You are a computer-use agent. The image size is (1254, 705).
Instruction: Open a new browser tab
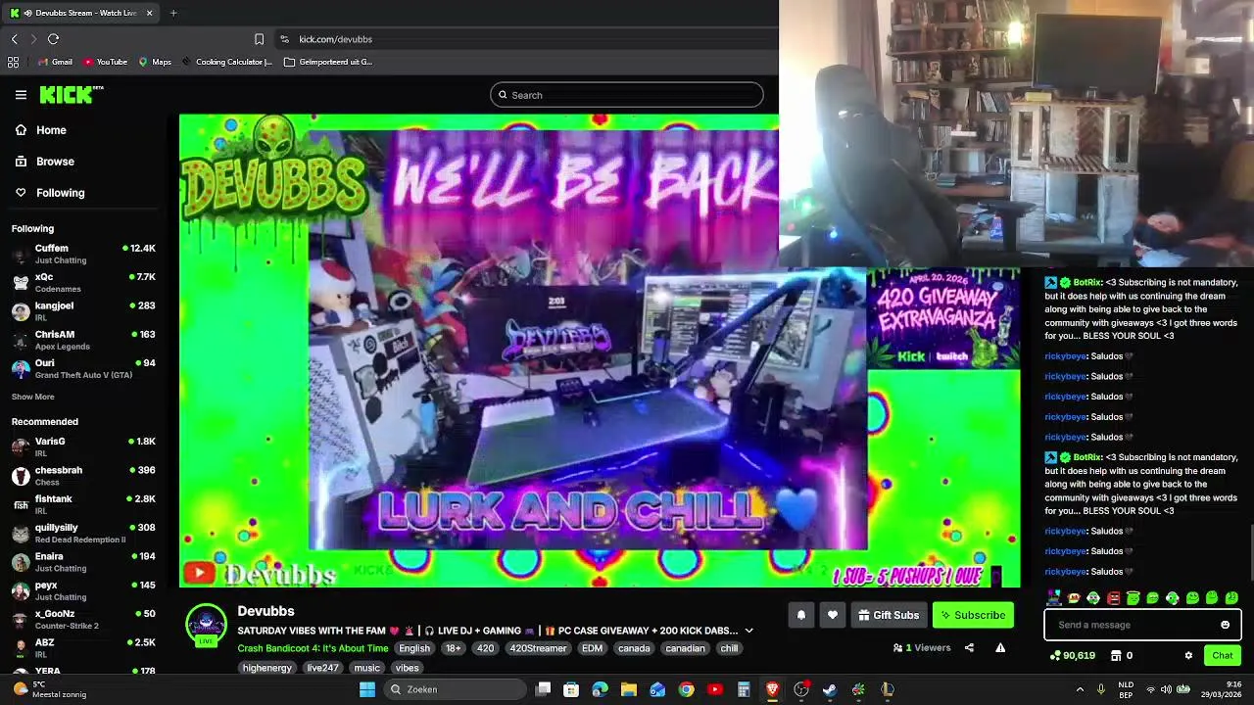pyautogui.click(x=173, y=13)
